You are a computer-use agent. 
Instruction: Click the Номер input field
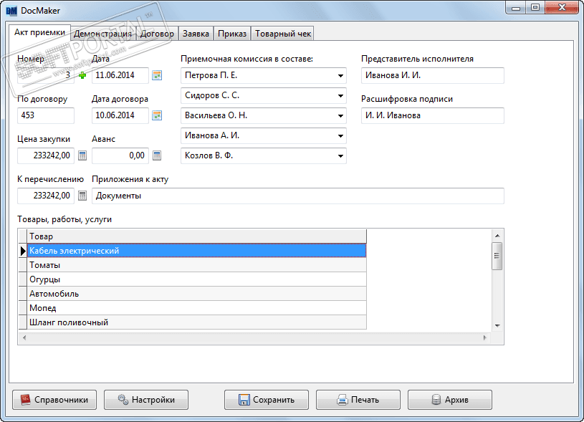point(46,76)
